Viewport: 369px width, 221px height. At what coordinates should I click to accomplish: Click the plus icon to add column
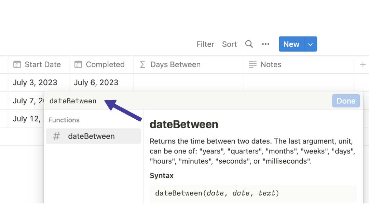point(363,64)
